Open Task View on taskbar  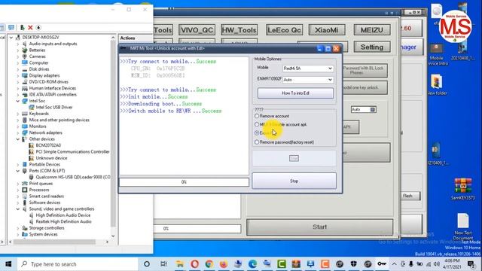163,264
